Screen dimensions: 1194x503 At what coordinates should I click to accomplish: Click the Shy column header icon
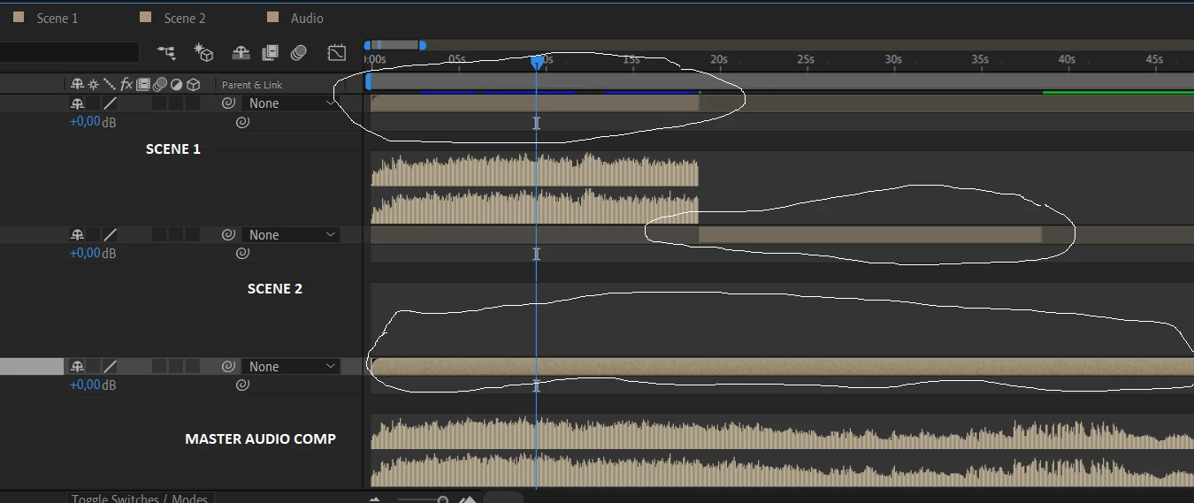[78, 84]
